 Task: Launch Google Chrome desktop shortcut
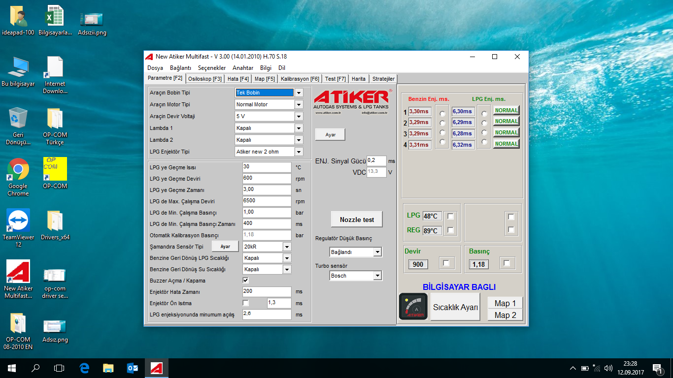tap(18, 177)
